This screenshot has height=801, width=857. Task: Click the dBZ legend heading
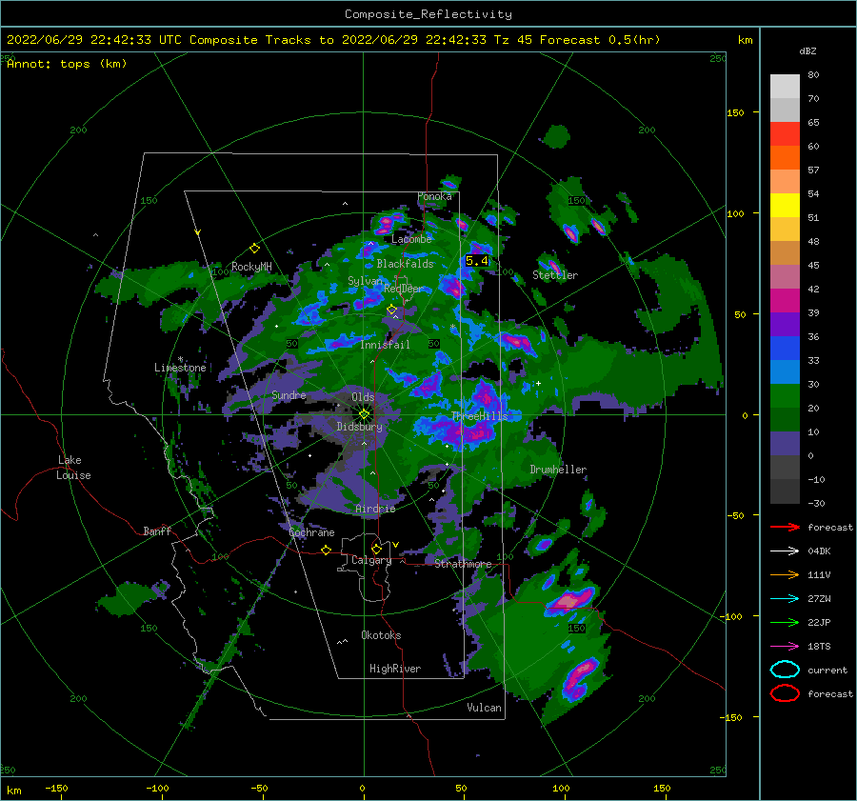coord(807,50)
